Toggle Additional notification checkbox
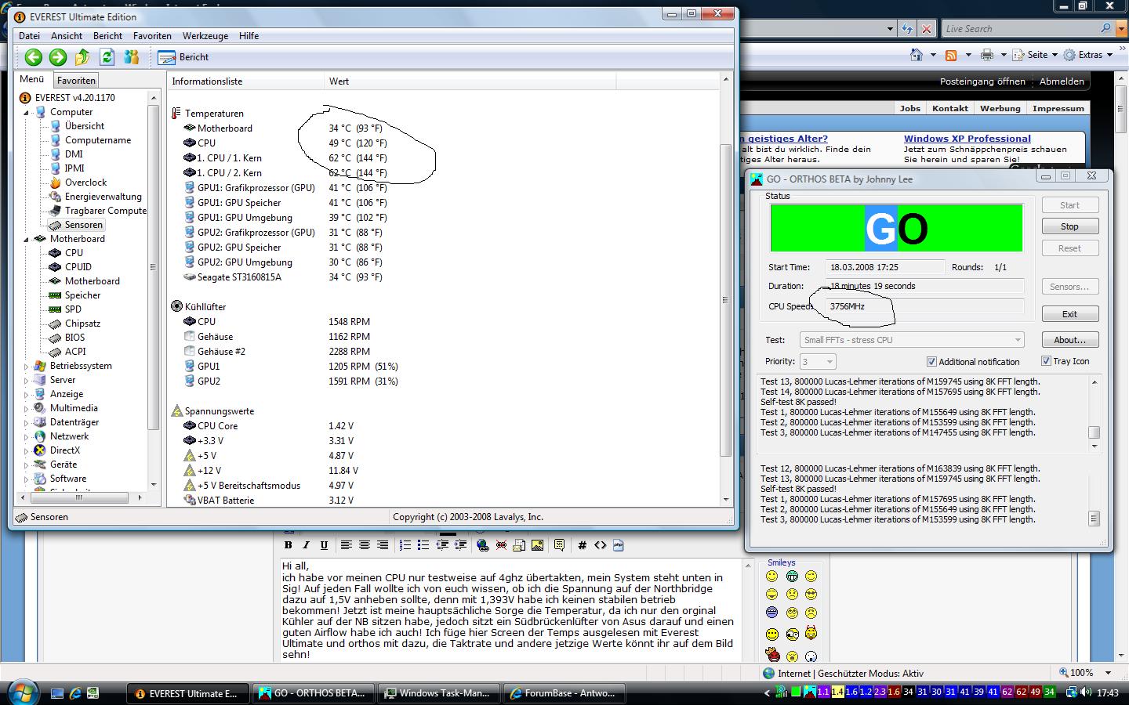1129x705 pixels. pos(931,362)
